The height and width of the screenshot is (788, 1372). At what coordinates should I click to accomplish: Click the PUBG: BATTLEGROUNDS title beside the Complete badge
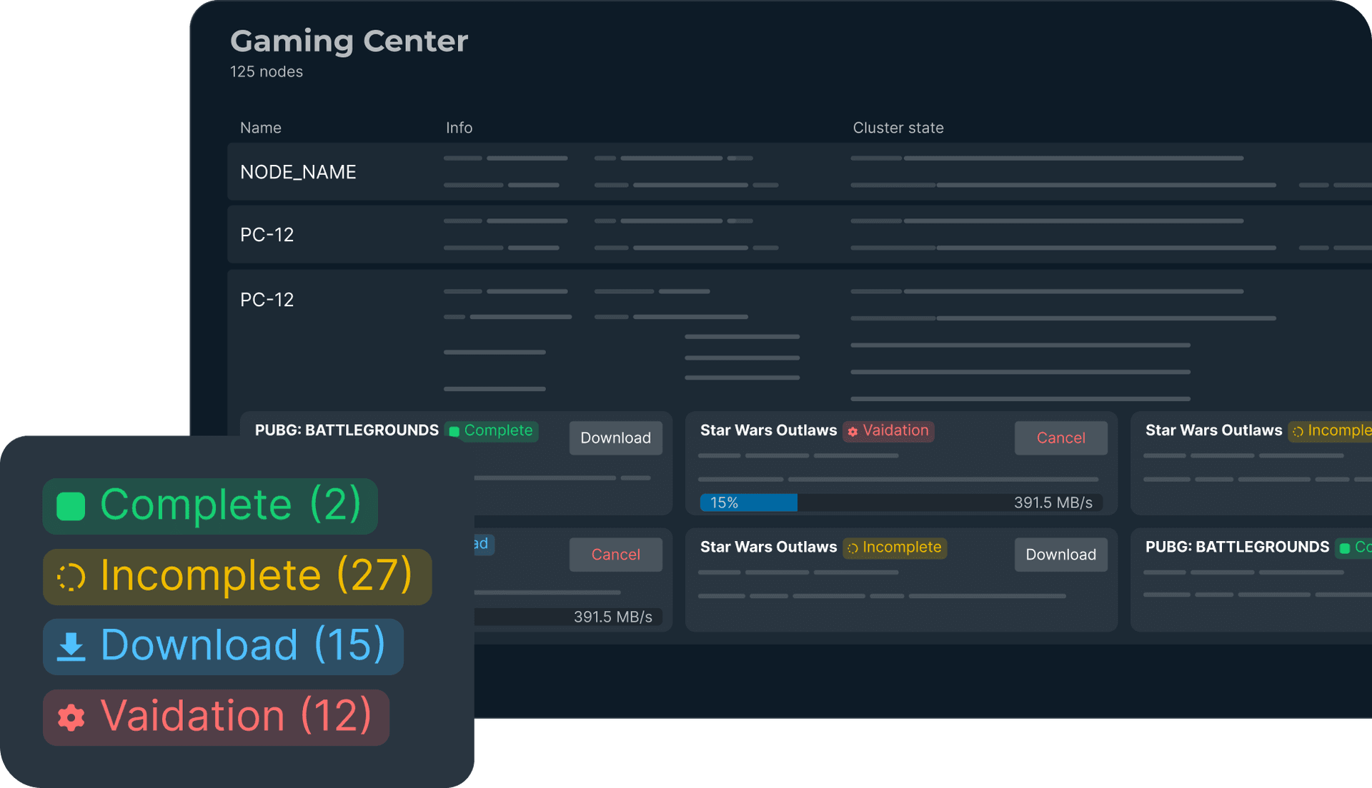coord(347,430)
